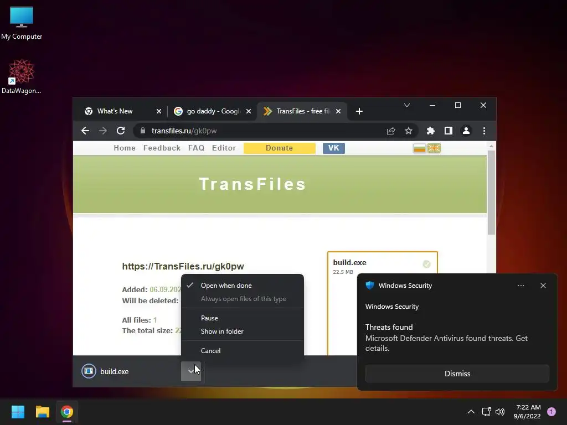Open network status tray icon

(486, 412)
